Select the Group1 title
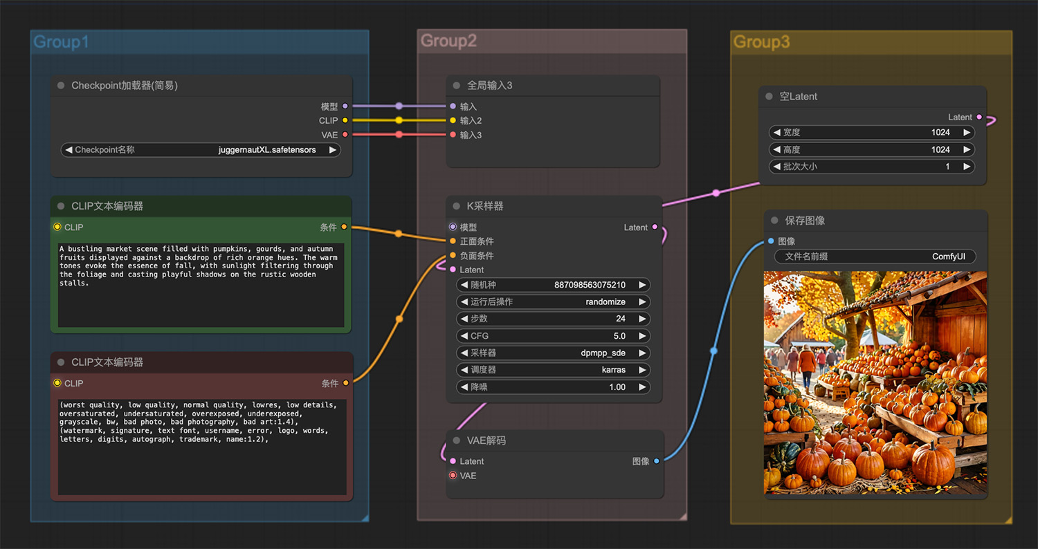Screen dimensions: 1038x549 pyautogui.click(x=62, y=42)
